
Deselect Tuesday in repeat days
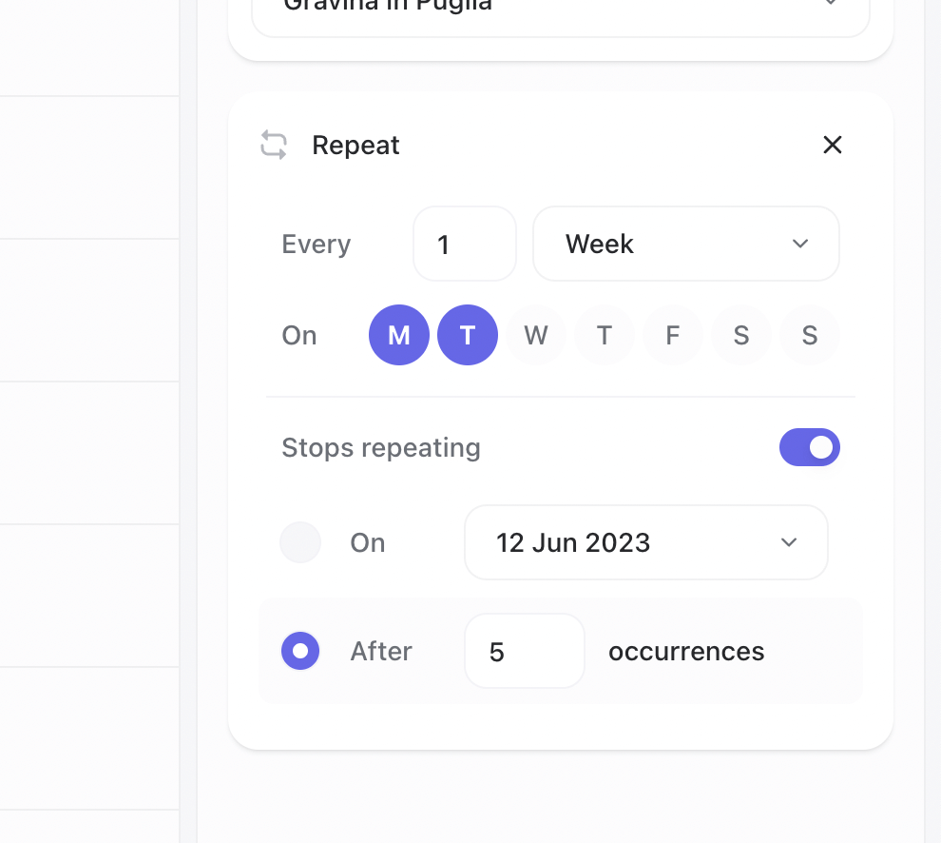(468, 335)
